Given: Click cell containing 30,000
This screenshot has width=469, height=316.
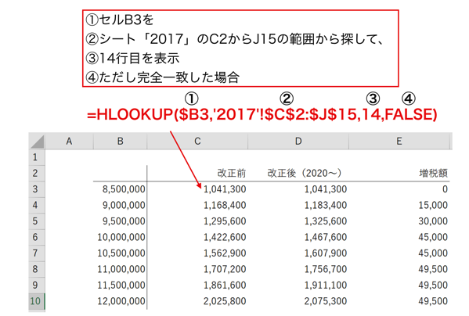Looking at the screenshot, I should [399, 221].
